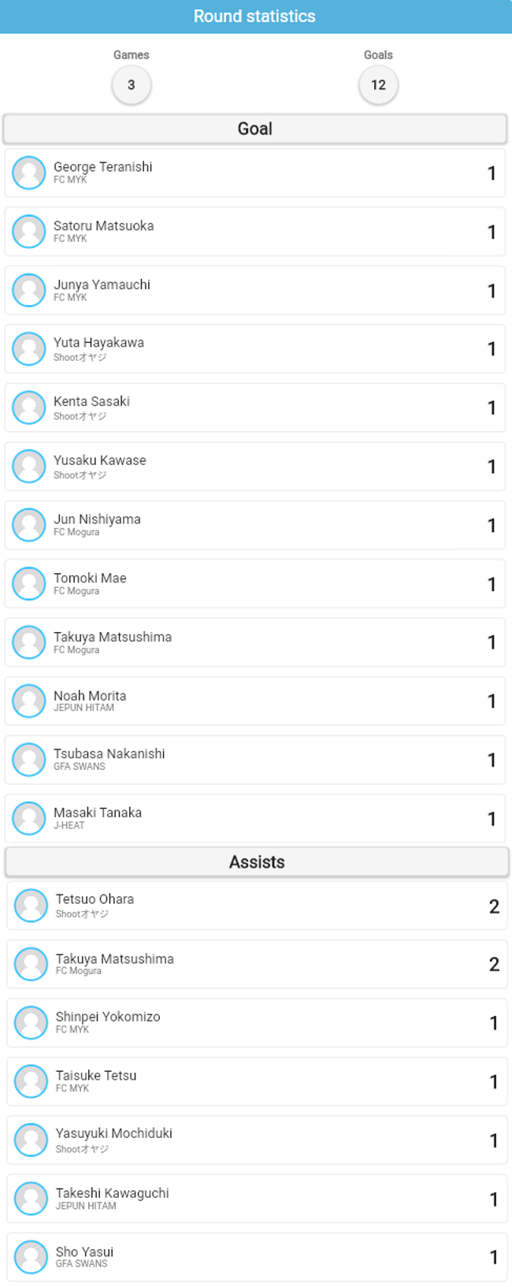Click the Goals total badge
Image resolution: width=512 pixels, height=1287 pixels.
pyautogui.click(x=378, y=85)
